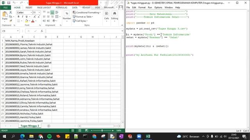Select column A header
Screen dimensions: 250x140
point(11,37)
